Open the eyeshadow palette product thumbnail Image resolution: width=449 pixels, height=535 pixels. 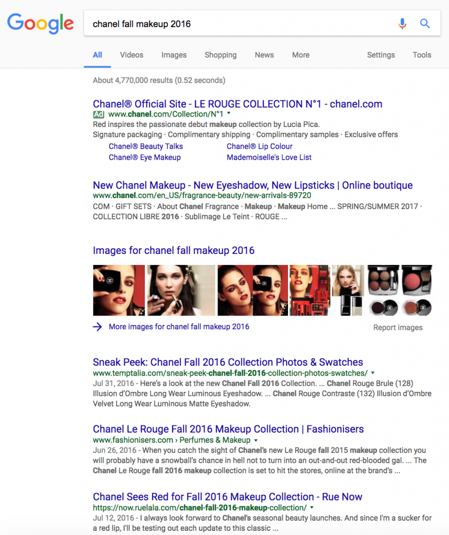383,281
